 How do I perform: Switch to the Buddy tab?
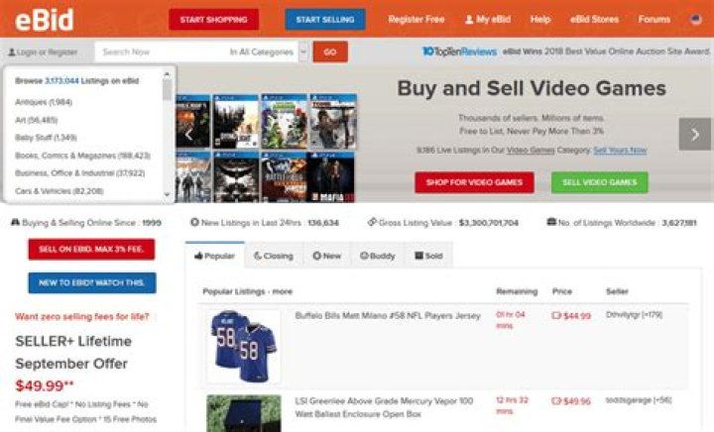(x=378, y=256)
